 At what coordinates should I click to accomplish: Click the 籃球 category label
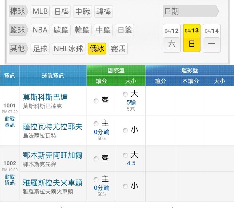[18, 30]
